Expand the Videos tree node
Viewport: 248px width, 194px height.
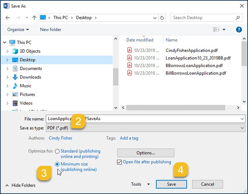pyautogui.click(x=7, y=103)
